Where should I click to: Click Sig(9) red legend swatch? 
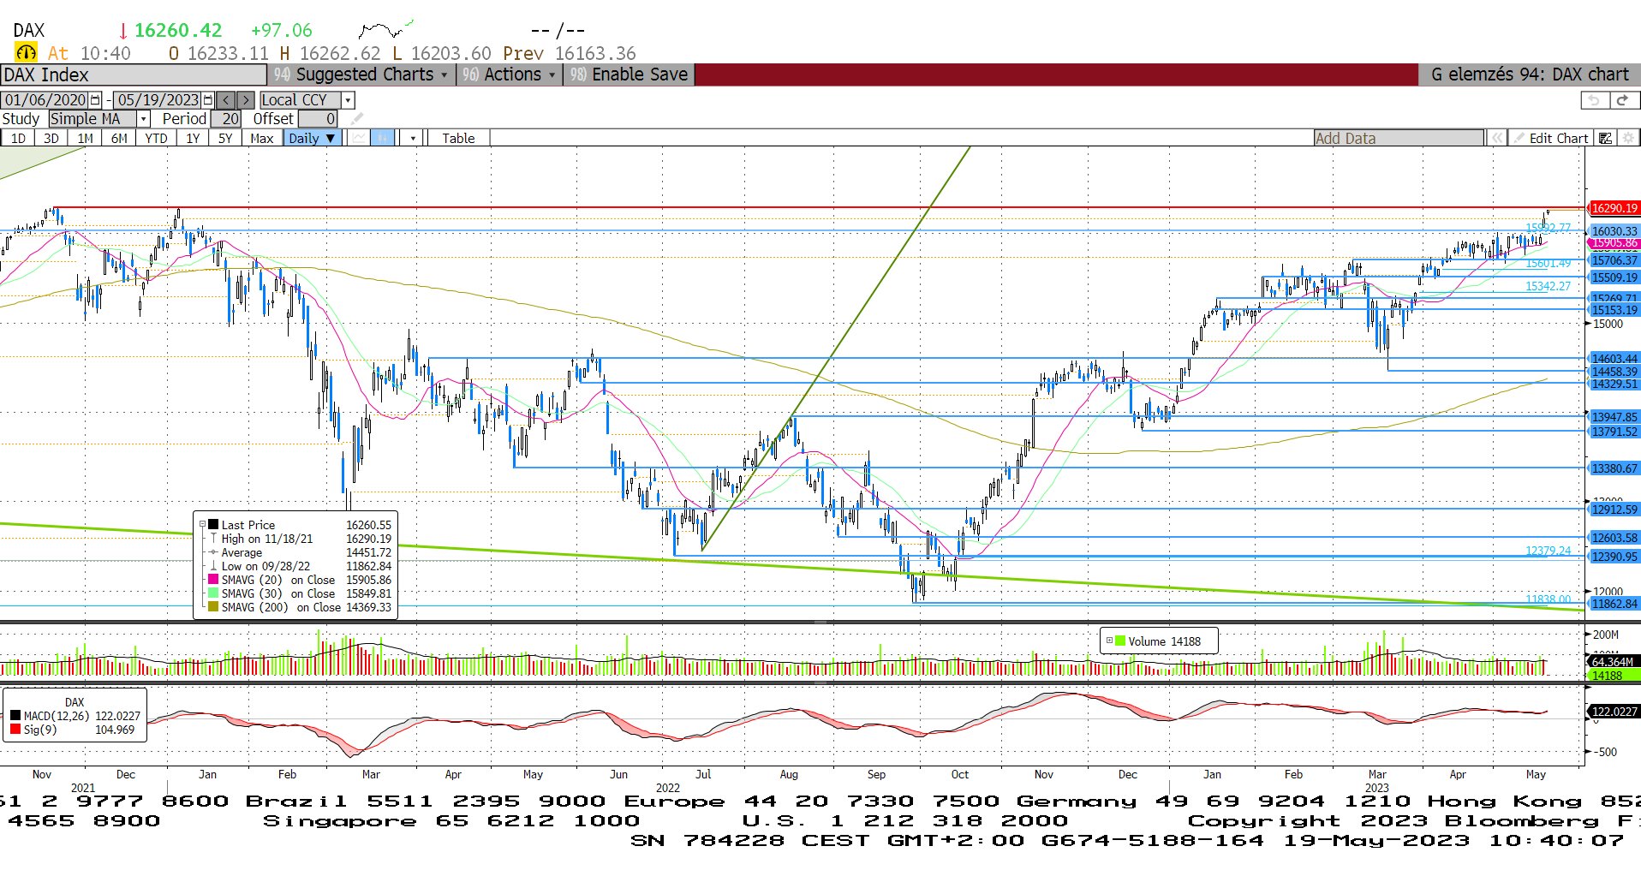pos(15,730)
